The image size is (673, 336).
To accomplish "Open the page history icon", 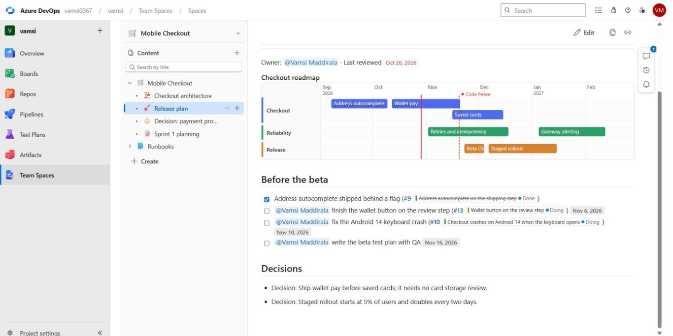I will click(646, 70).
